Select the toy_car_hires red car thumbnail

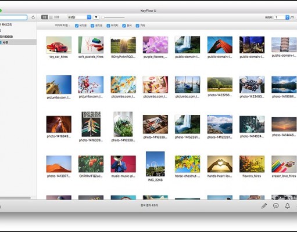[59, 45]
